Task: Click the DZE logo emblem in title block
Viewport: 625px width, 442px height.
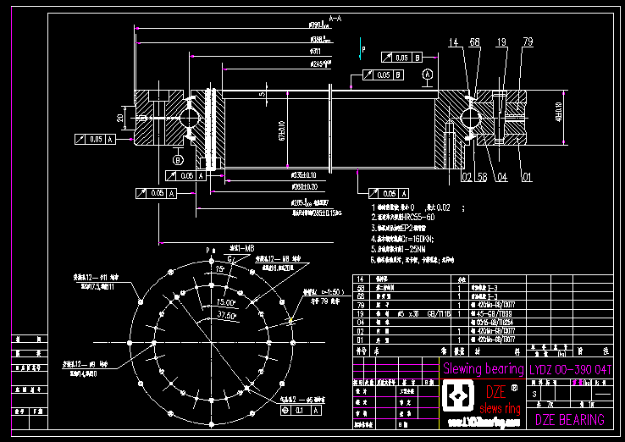Action: (458, 396)
